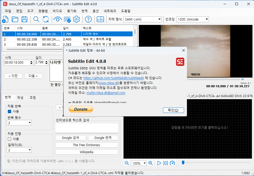Open the 네트워크 menu

click(x=110, y=11)
